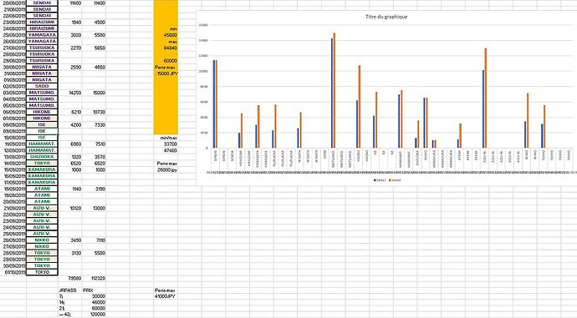This screenshot has width=577, height=318.
Task: Click the cell containing 33700
Action: tap(166, 144)
